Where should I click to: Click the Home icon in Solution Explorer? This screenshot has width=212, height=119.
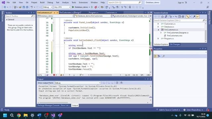tap(162, 17)
